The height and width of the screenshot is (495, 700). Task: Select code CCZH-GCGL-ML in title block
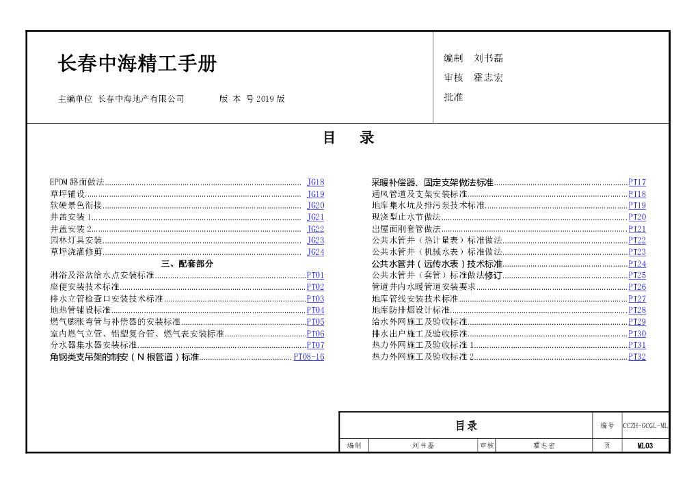pyautogui.click(x=645, y=425)
